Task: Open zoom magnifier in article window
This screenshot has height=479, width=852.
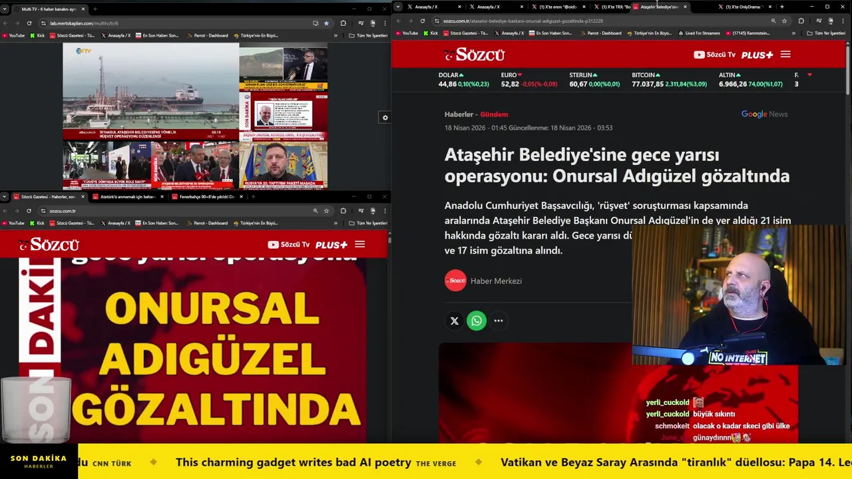Action: (x=773, y=21)
